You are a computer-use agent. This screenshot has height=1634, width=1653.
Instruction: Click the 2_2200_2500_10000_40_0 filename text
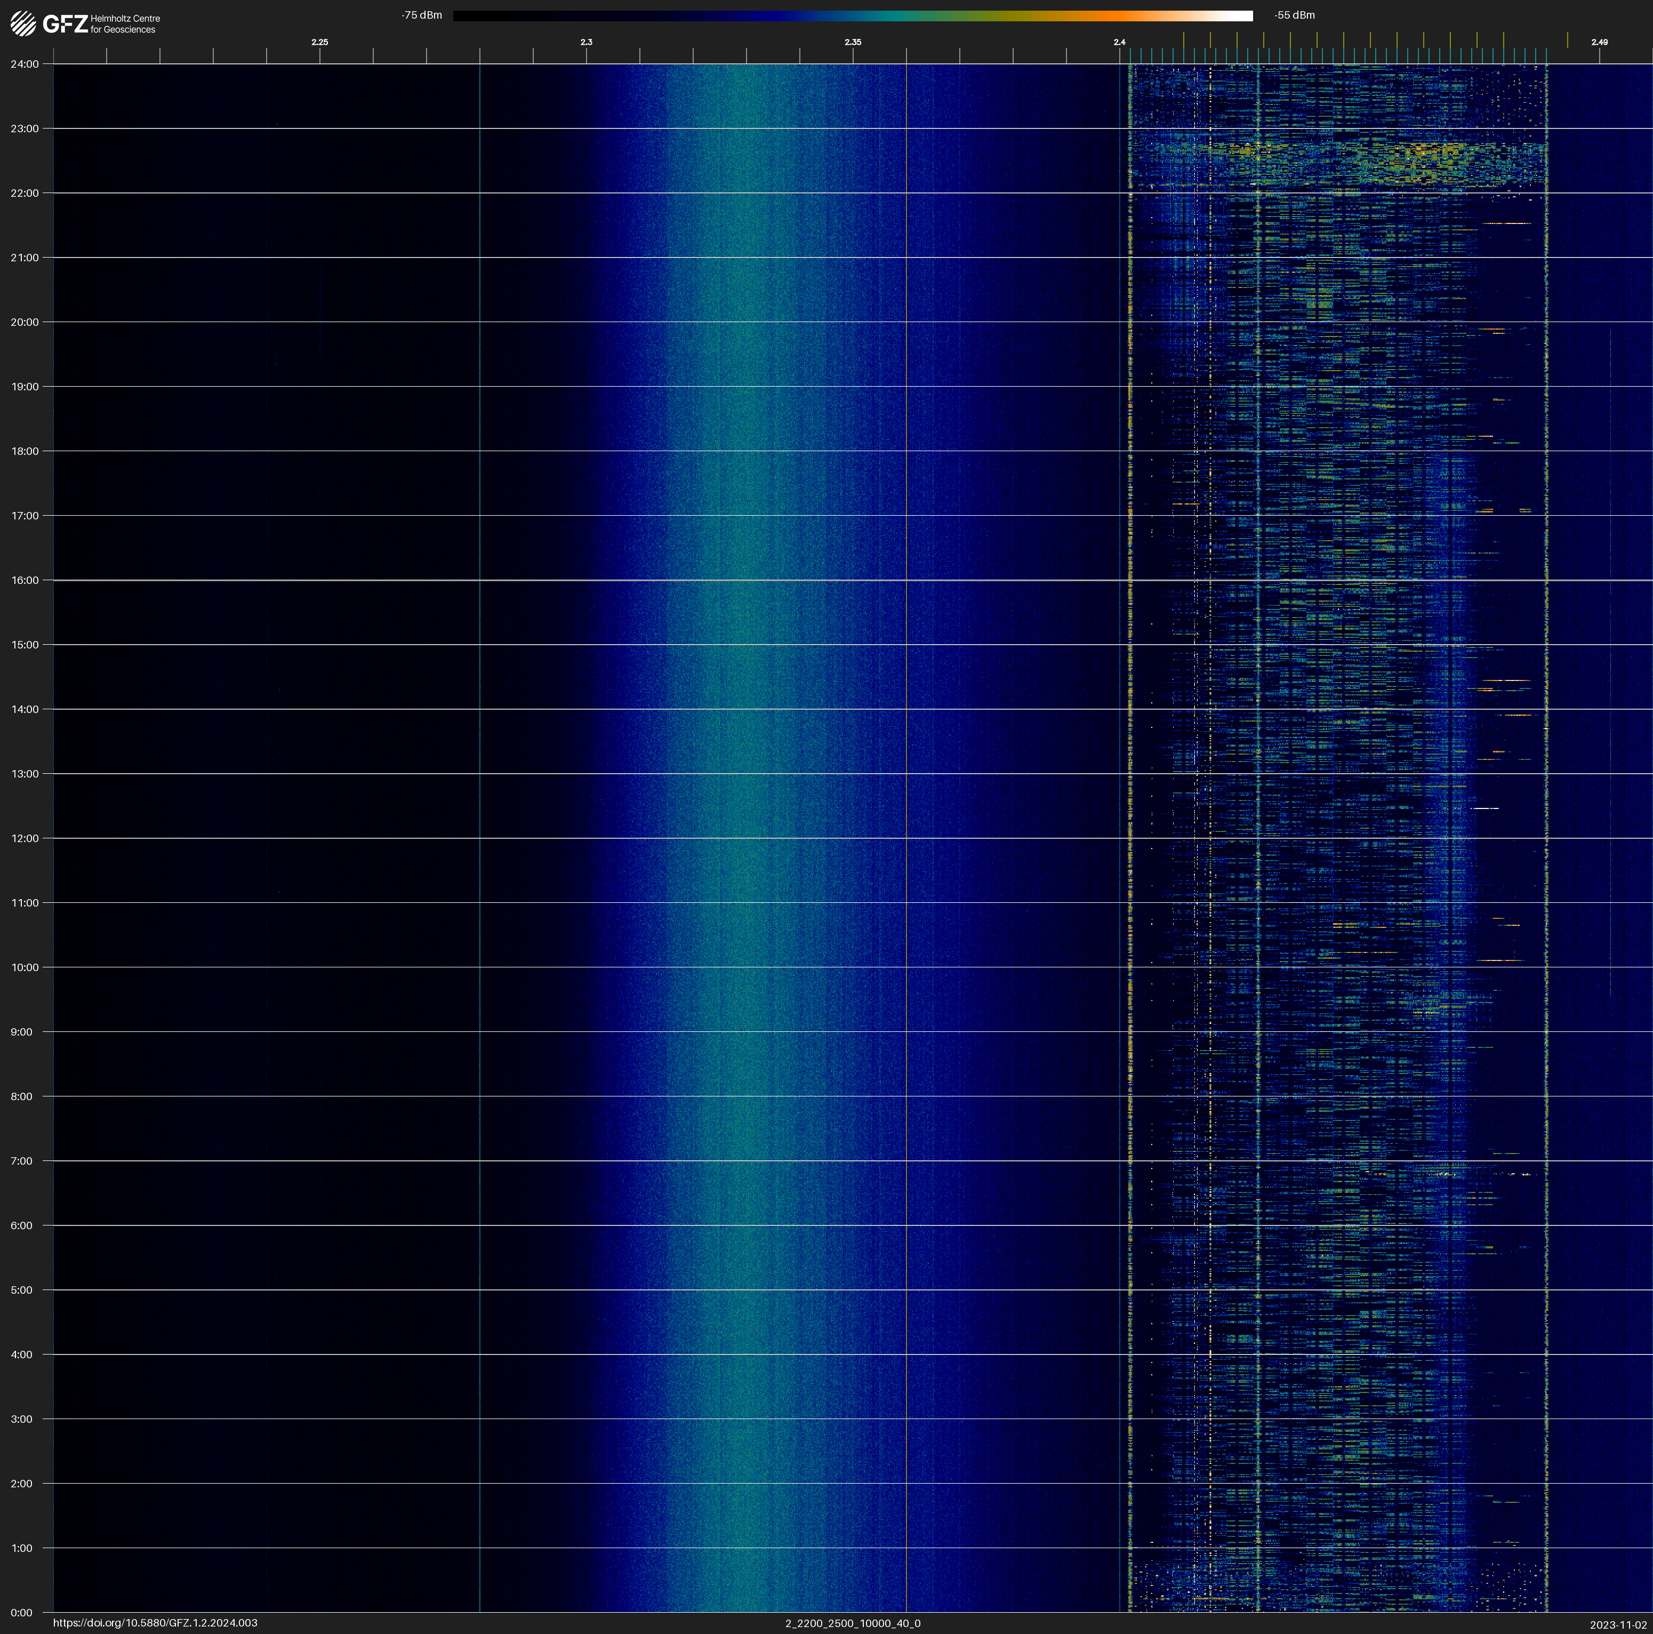[852, 1623]
